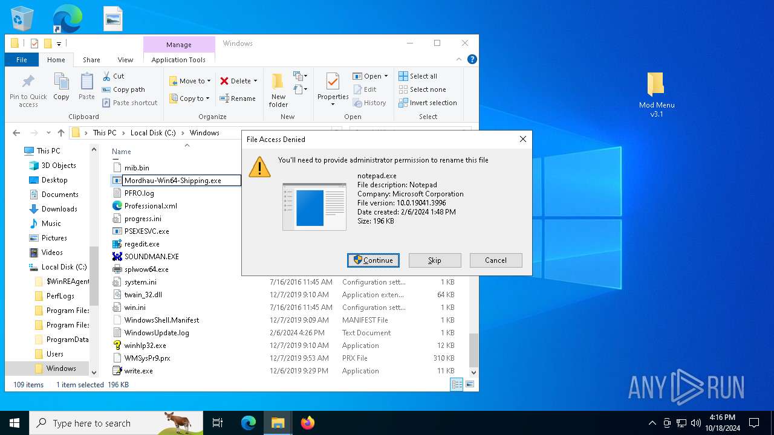The width and height of the screenshot is (774, 435).
Task: Expand Quick Access Toolbar customize arrow
Action: pyautogui.click(x=59, y=43)
